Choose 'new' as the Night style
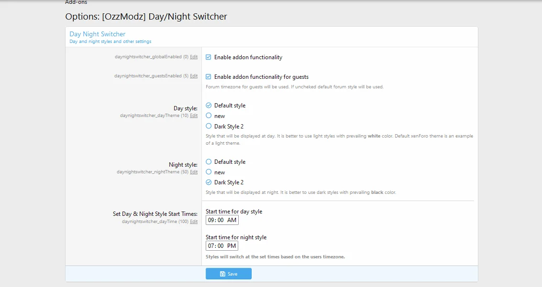The height and width of the screenshot is (287, 542). 209,172
